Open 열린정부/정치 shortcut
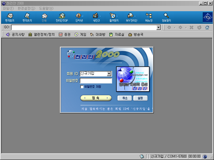Image resolution: width=214 pixels, height=160 pixels. pos(41,35)
